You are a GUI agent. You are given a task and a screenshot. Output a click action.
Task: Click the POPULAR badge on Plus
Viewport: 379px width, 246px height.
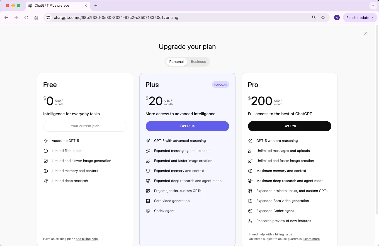tap(220, 85)
